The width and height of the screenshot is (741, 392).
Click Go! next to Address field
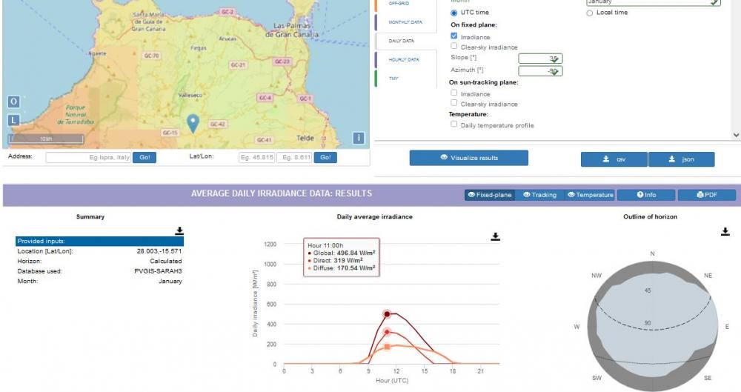tap(144, 157)
